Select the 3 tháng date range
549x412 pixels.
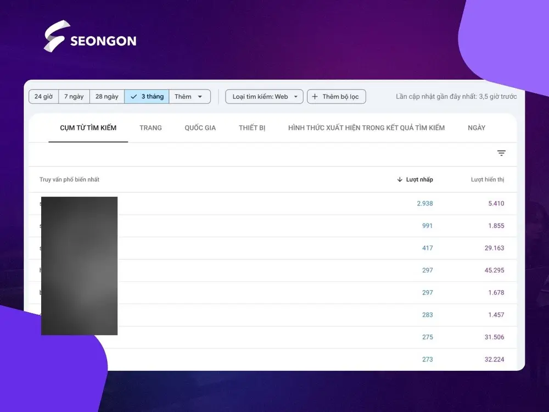147,97
